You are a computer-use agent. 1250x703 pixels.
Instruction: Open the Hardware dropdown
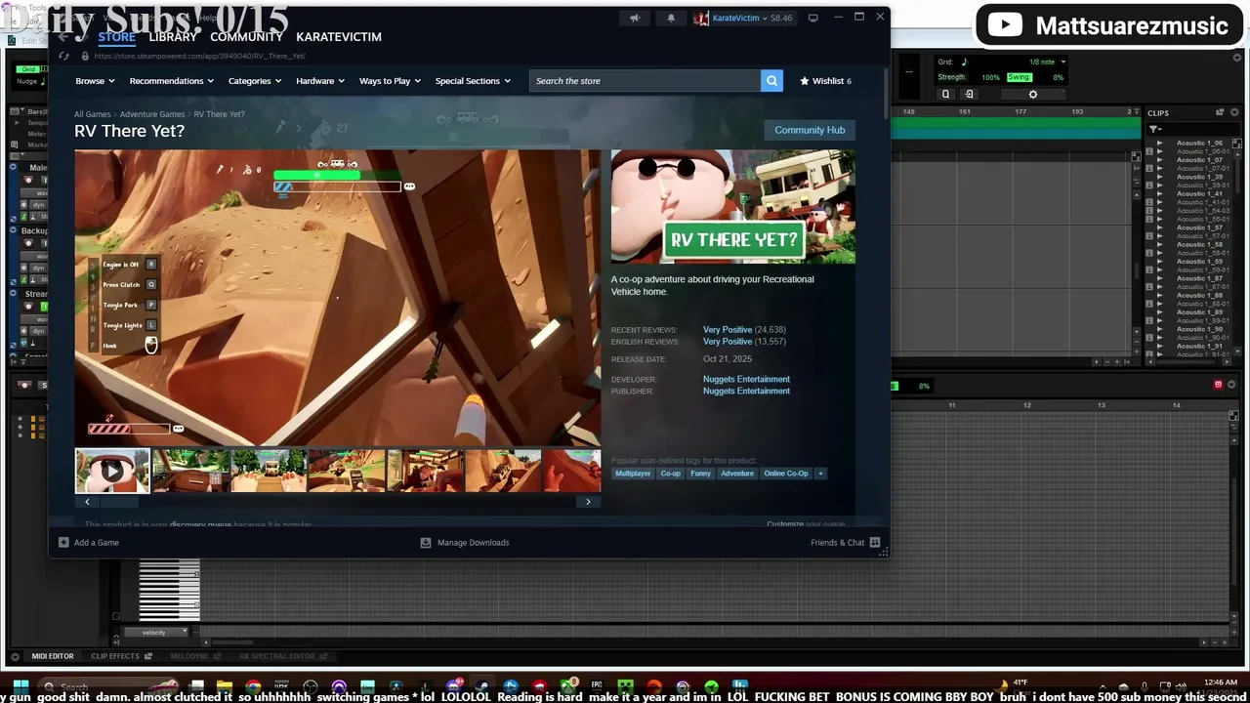tap(320, 81)
